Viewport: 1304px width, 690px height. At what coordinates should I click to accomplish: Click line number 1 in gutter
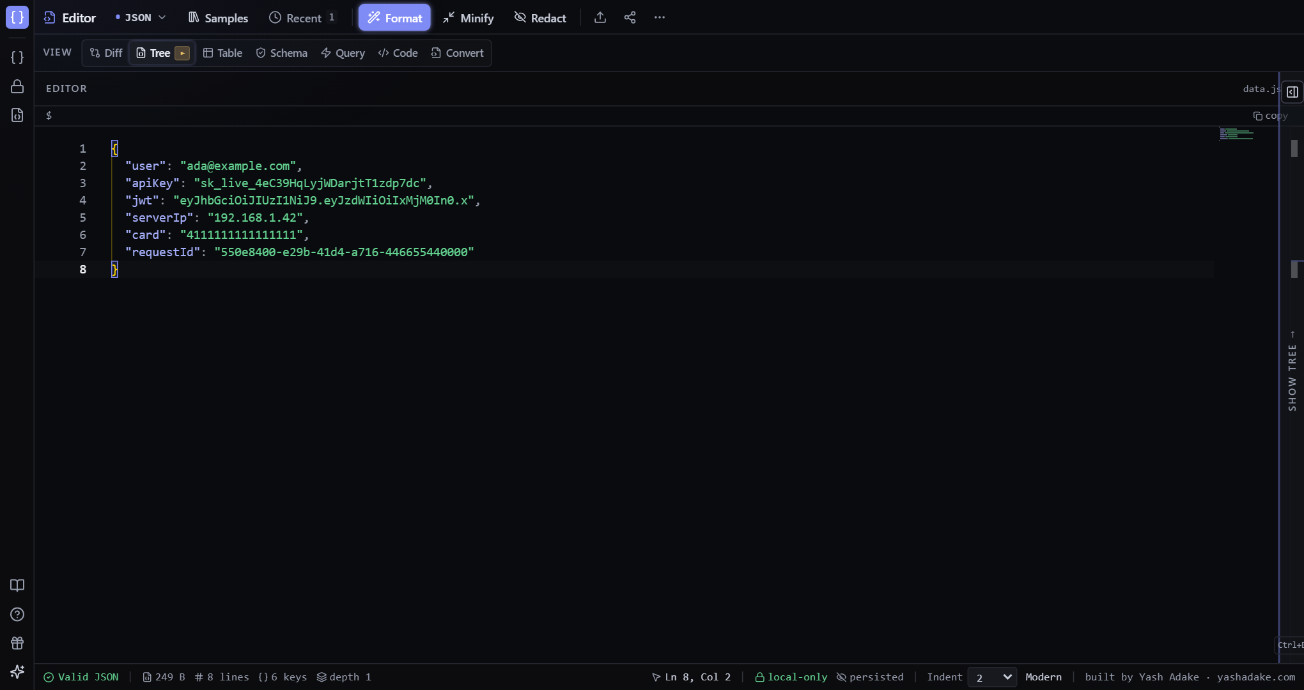(82, 149)
